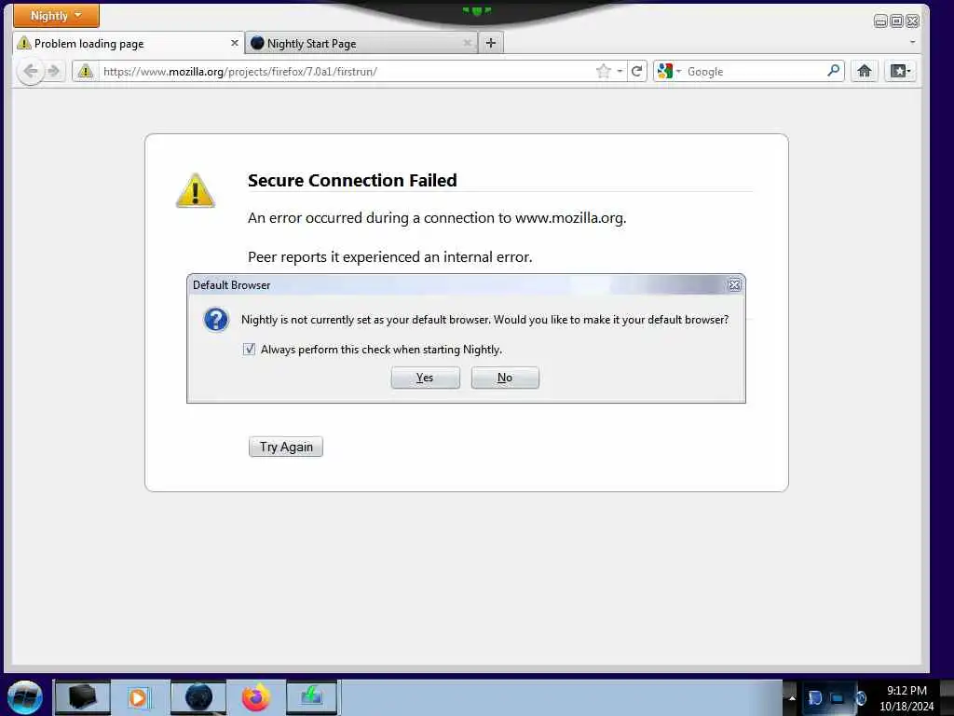Go back one page
Screen dimensions: 954x716
tap(30, 71)
